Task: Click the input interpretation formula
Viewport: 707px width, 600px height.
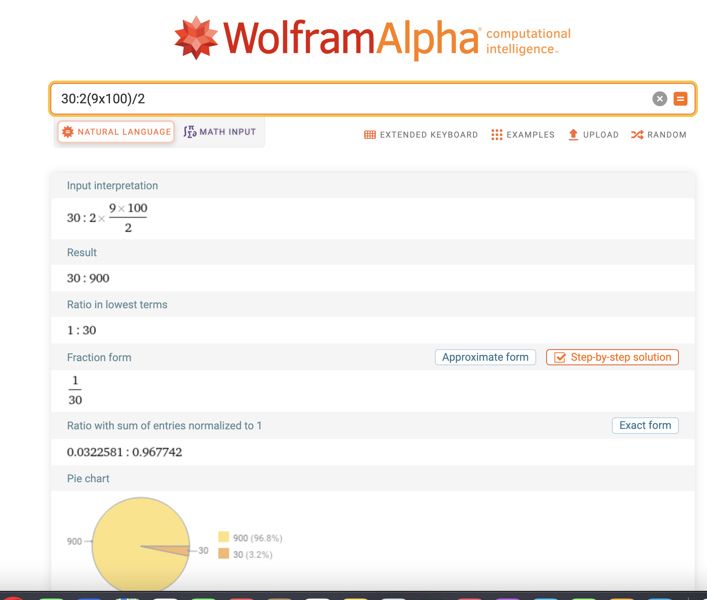Action: coord(107,218)
